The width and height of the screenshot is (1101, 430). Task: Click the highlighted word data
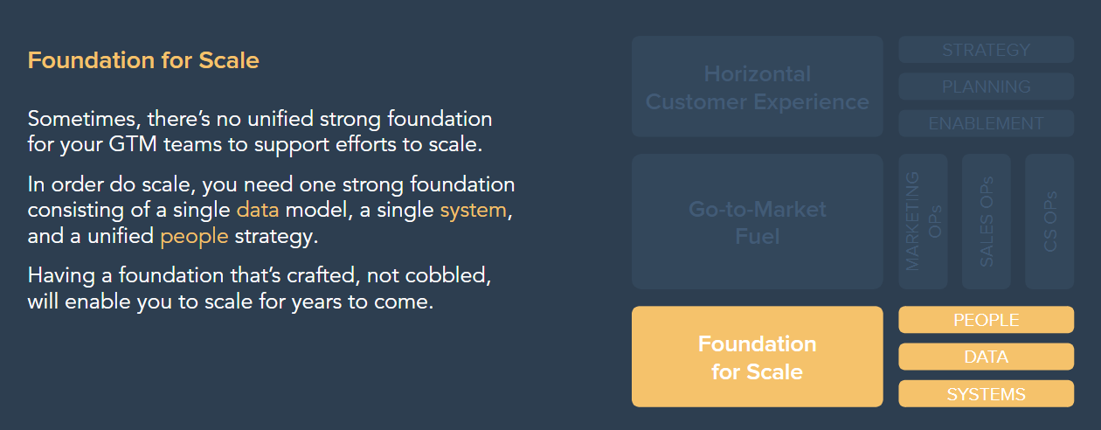click(x=258, y=211)
